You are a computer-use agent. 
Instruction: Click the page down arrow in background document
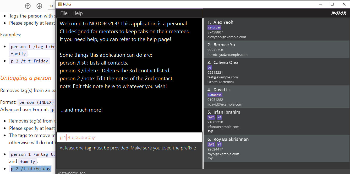click(x=39, y=6)
